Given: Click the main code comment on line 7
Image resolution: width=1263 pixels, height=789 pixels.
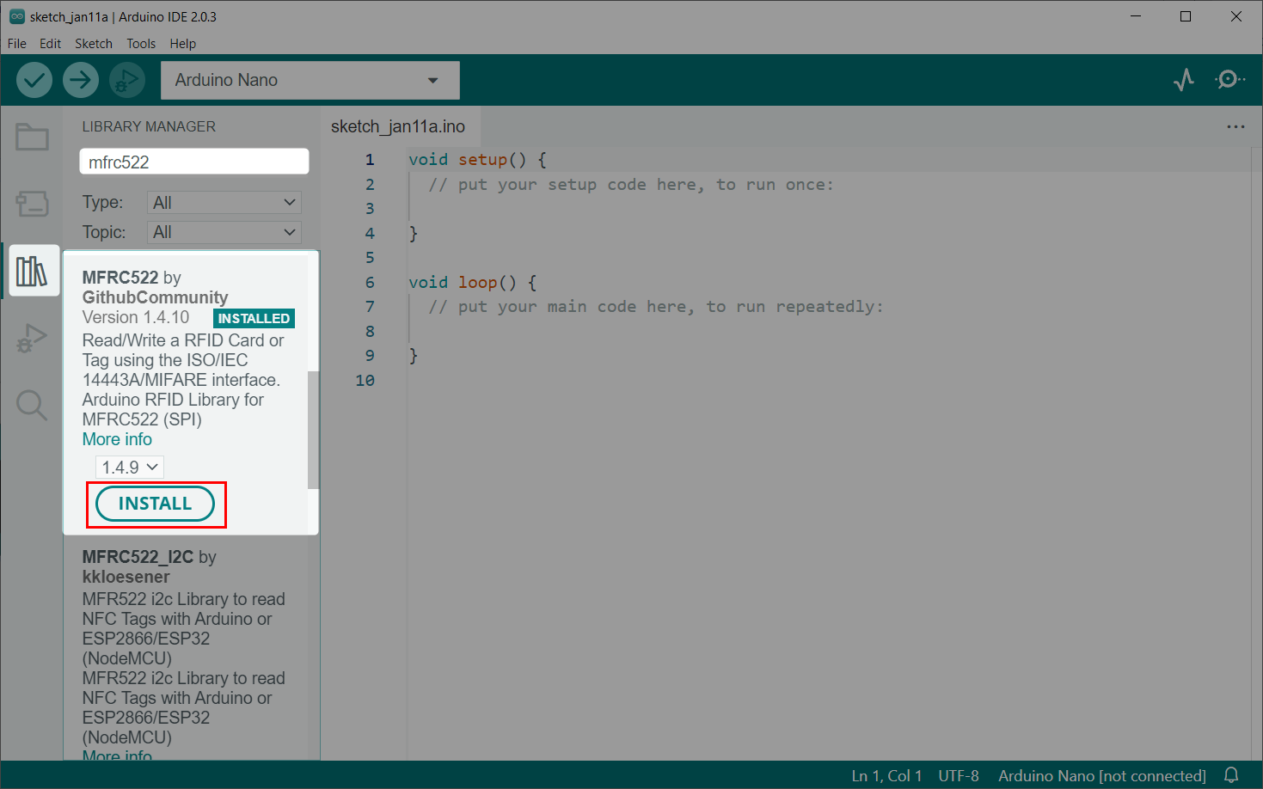Looking at the screenshot, I should tap(656, 306).
